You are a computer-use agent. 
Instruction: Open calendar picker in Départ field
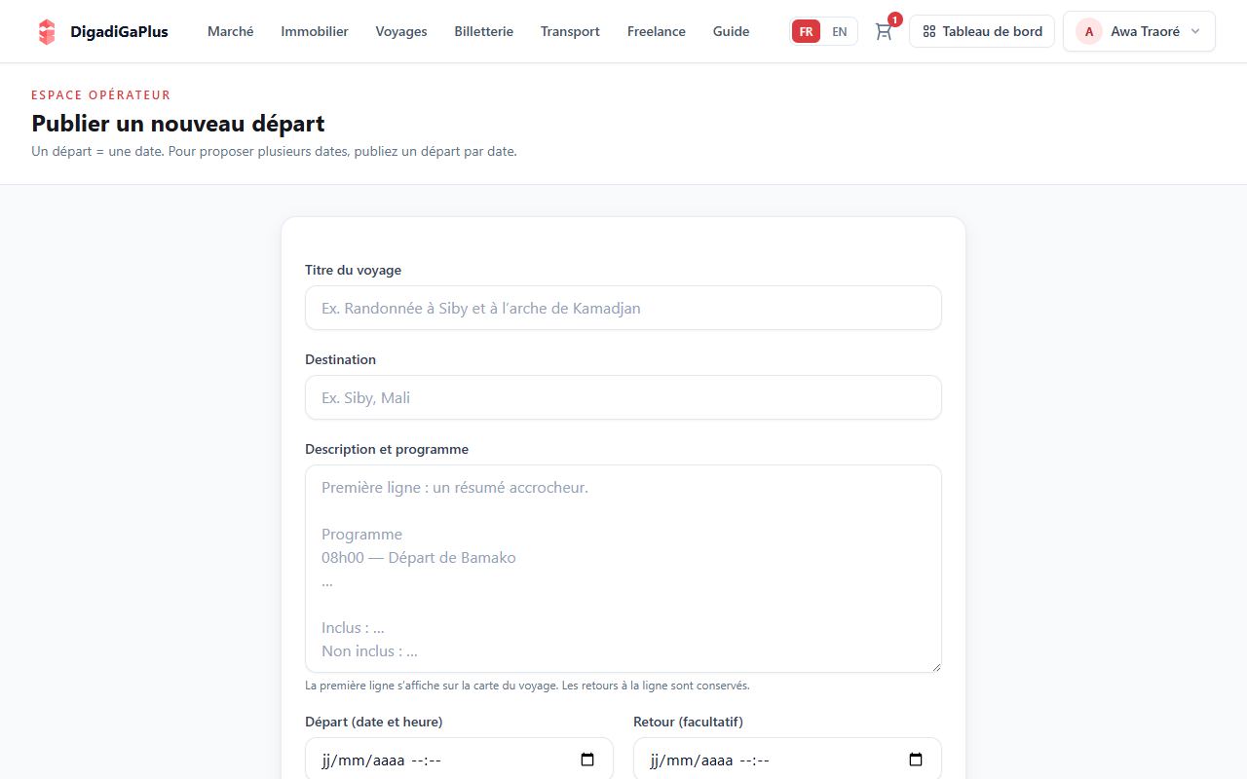pyautogui.click(x=587, y=760)
